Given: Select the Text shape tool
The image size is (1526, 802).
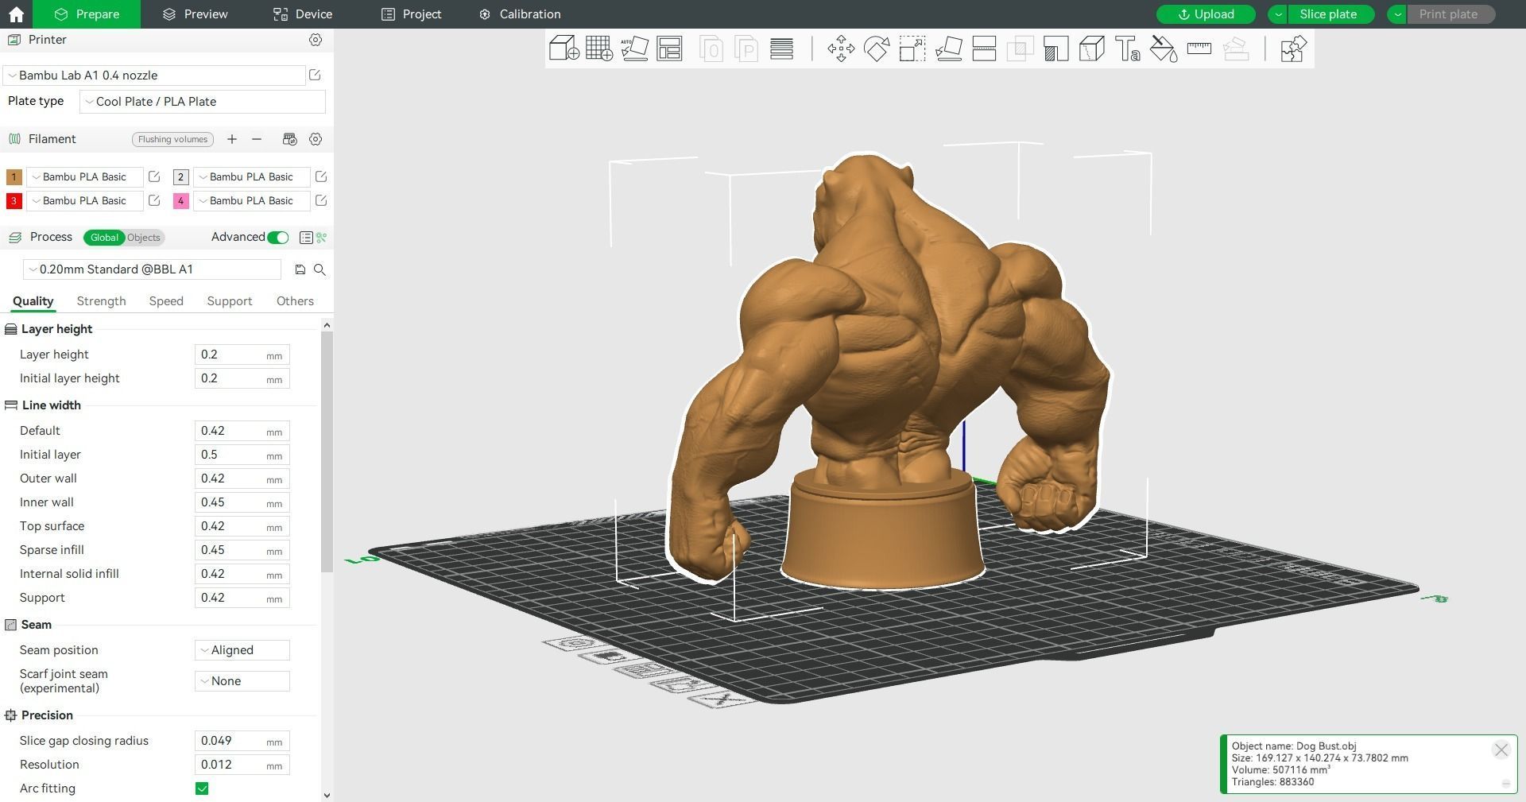Looking at the screenshot, I should 1127,48.
